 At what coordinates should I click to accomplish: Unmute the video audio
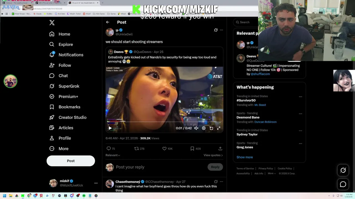coord(196,128)
